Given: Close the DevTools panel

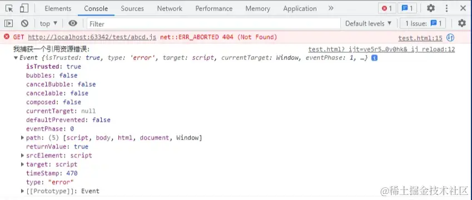Looking at the screenshot, I should (463, 8).
